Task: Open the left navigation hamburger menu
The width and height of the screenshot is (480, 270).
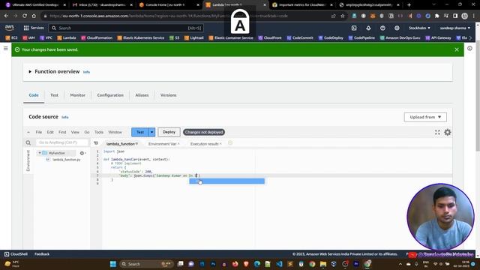Action: (6, 48)
